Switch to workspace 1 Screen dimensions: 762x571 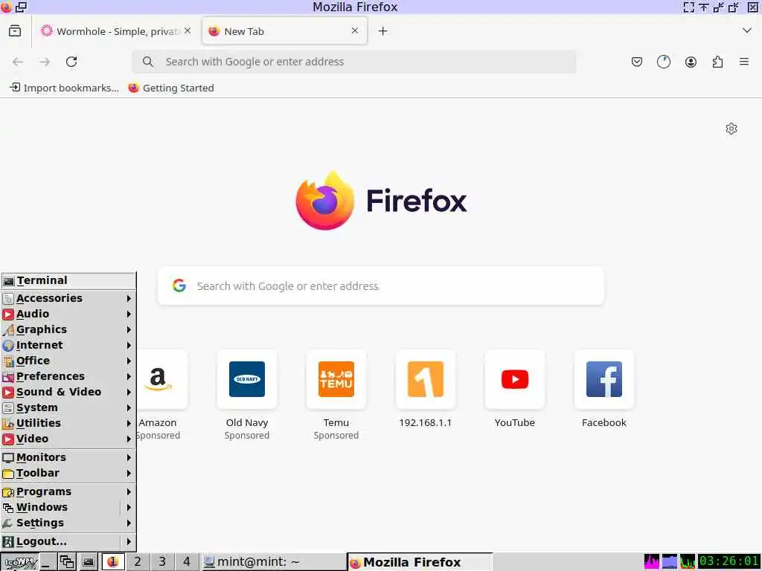tap(113, 562)
